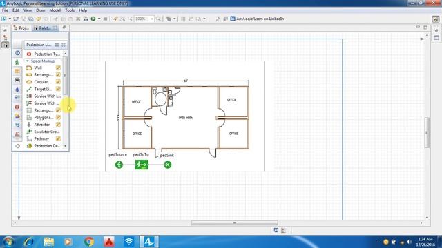Screen dimensions: 442x248
Task: Select the Circular Wall element
Action: (x=39, y=82)
